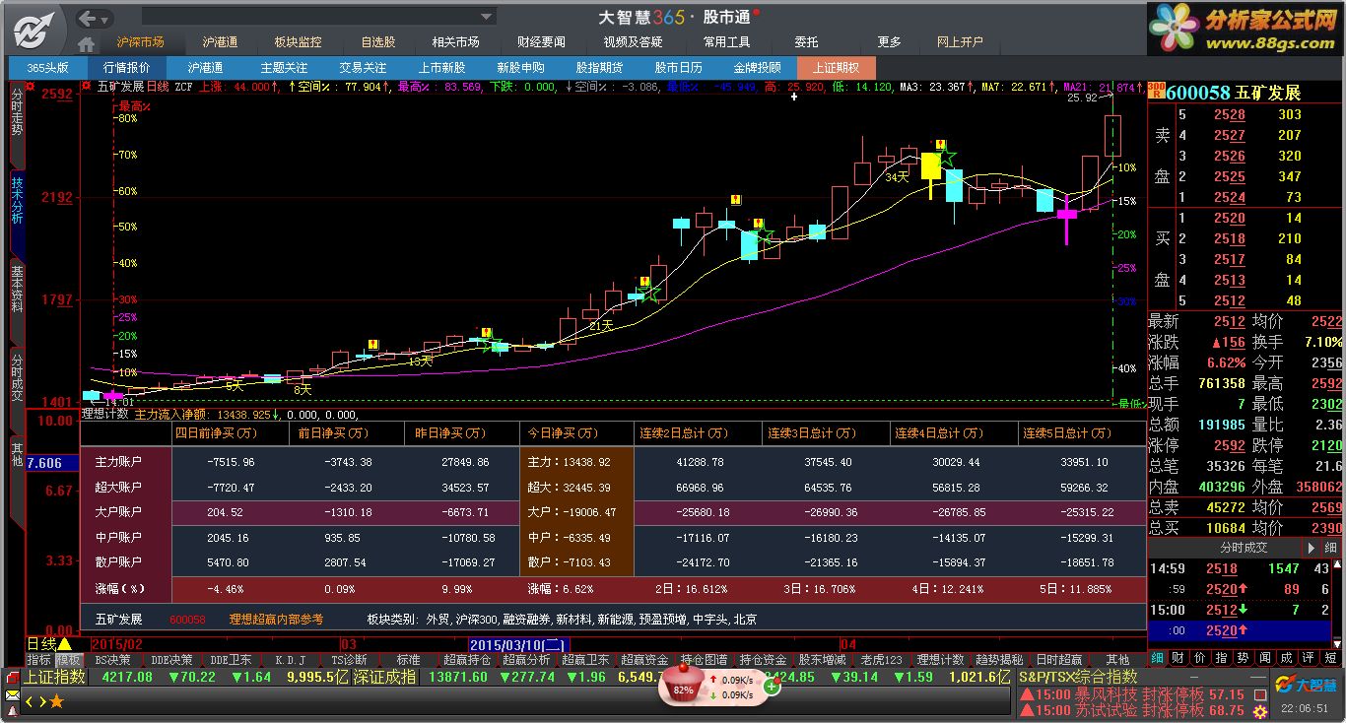Select the 交易关注 tab
Viewport: 1346px width, 723px height.
pyautogui.click(x=363, y=68)
